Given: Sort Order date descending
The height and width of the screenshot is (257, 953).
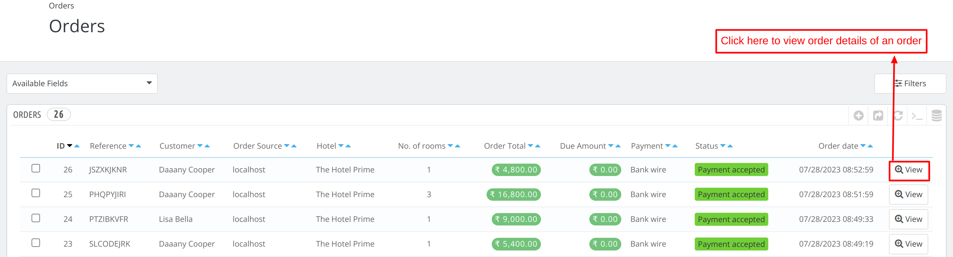Looking at the screenshot, I should tap(863, 146).
